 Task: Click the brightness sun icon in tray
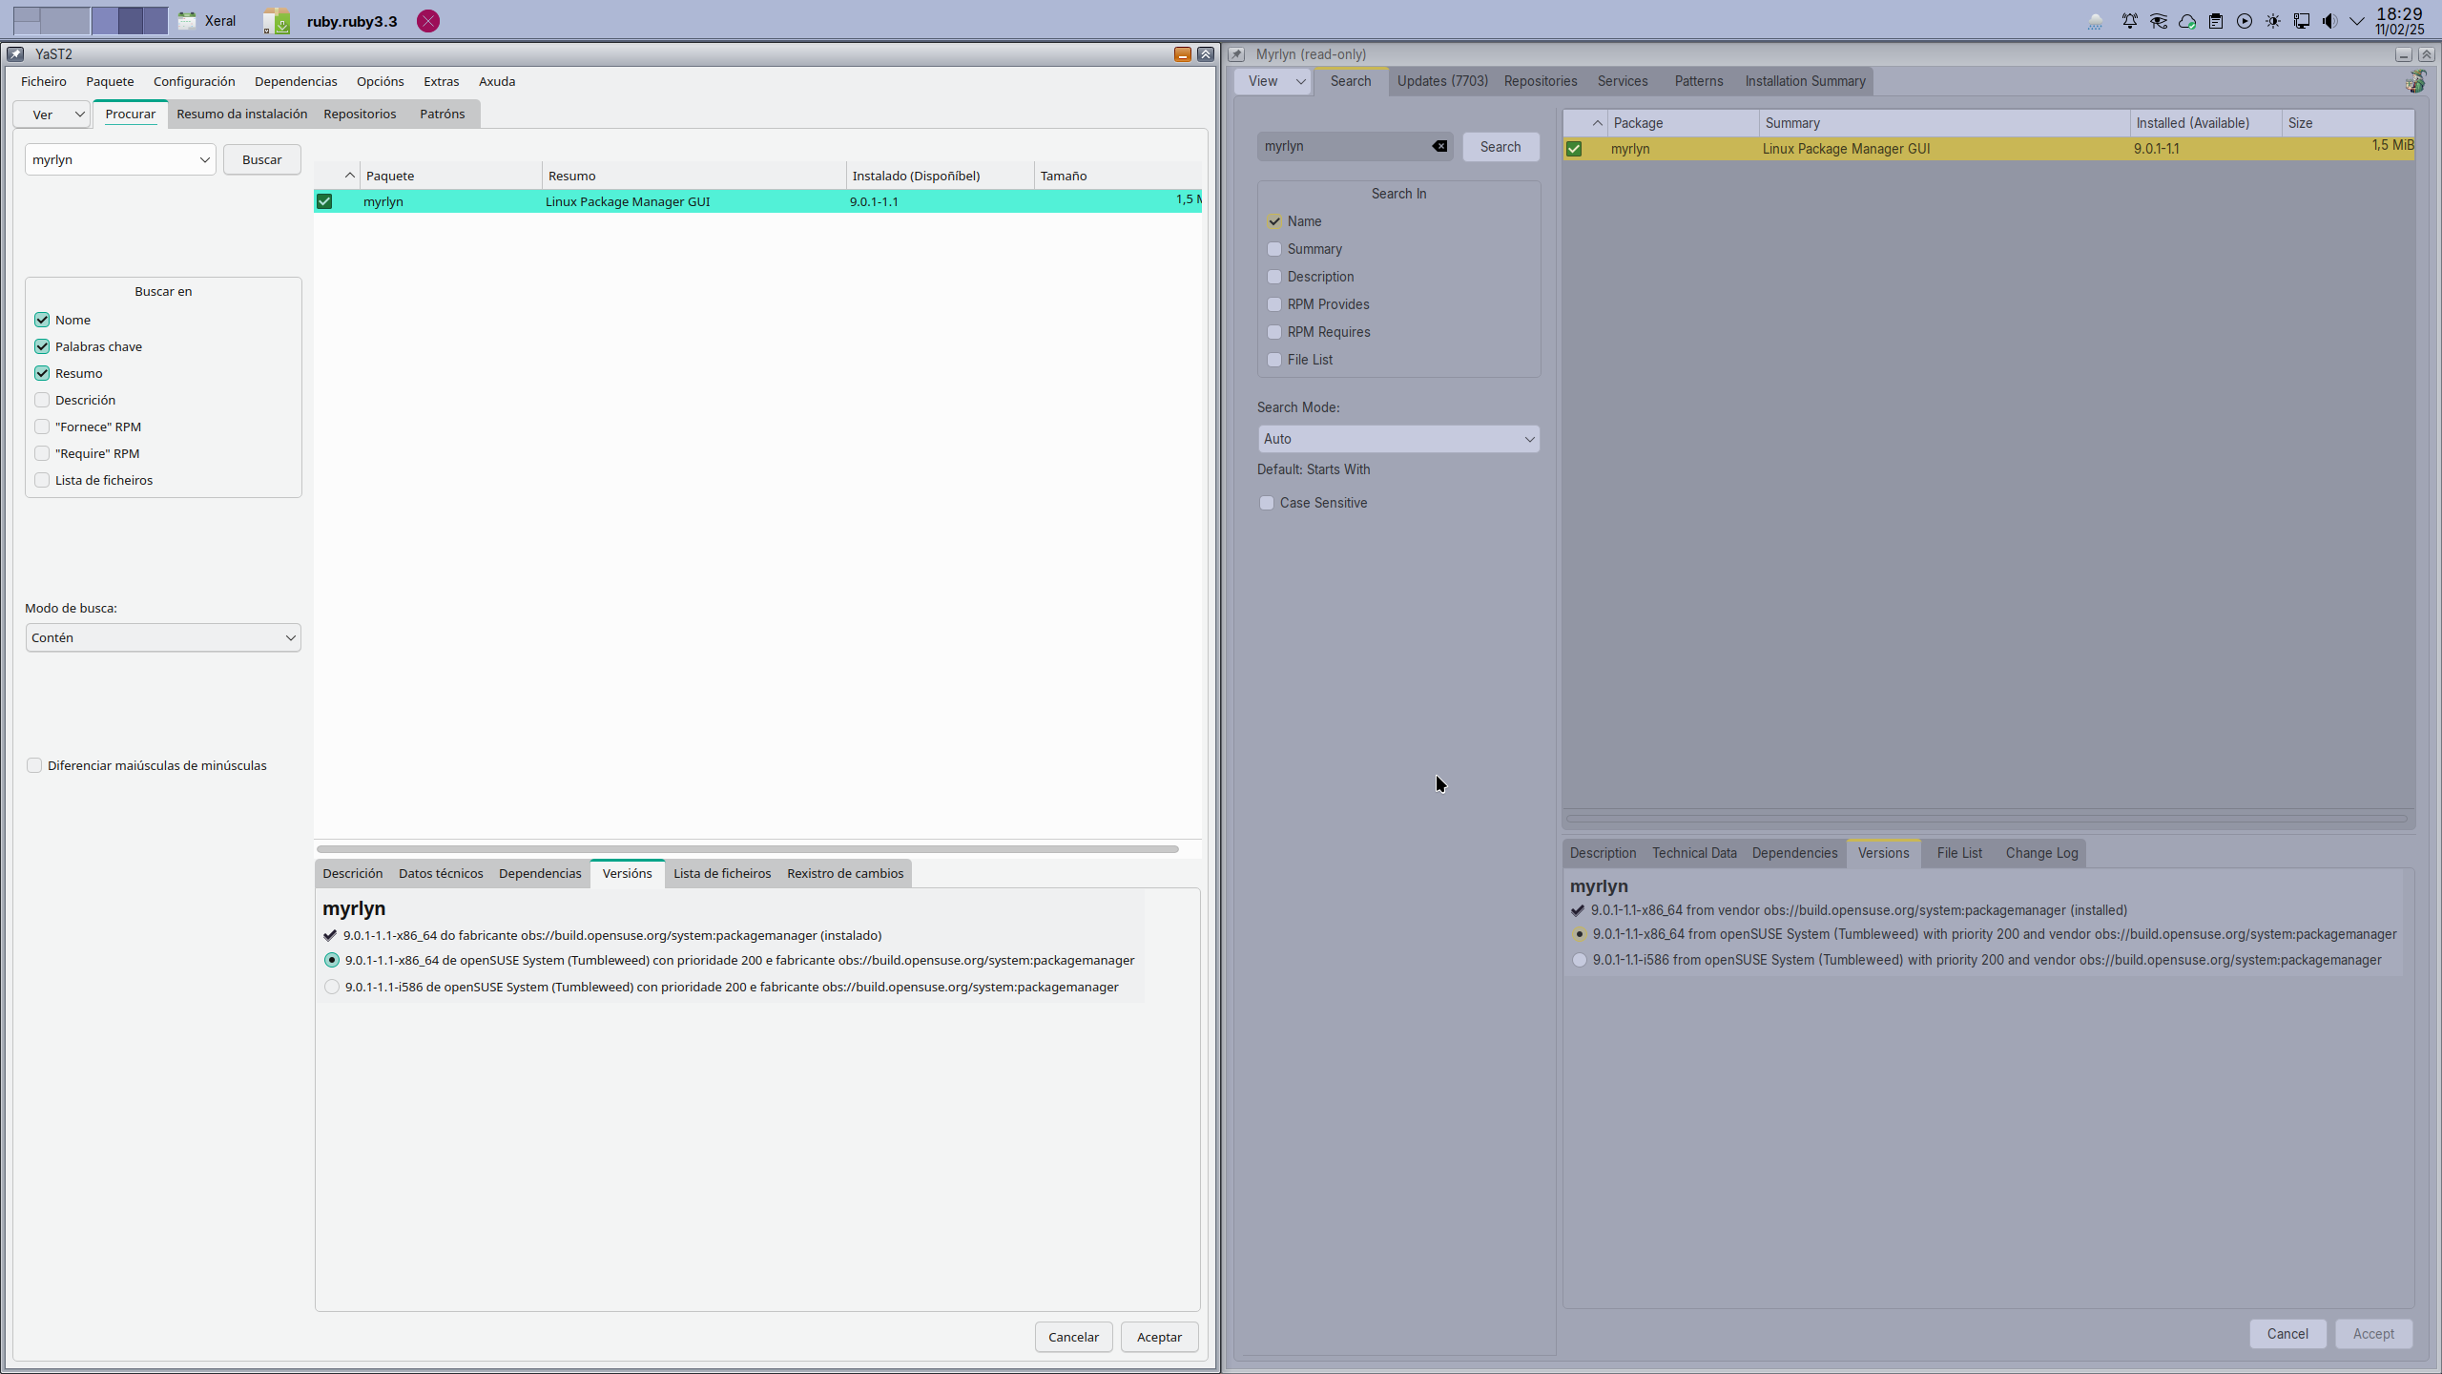point(2273,21)
